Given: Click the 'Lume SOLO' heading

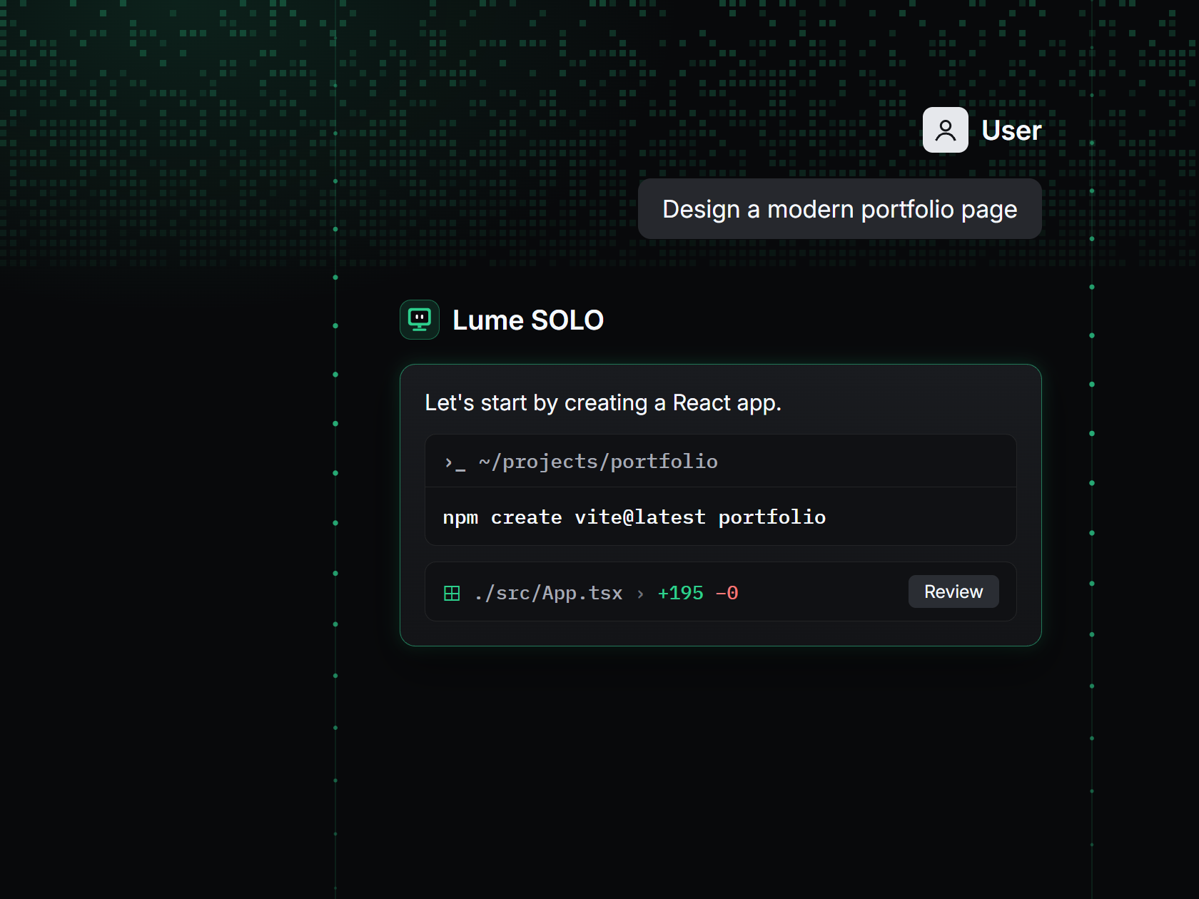Looking at the screenshot, I should click(x=528, y=320).
